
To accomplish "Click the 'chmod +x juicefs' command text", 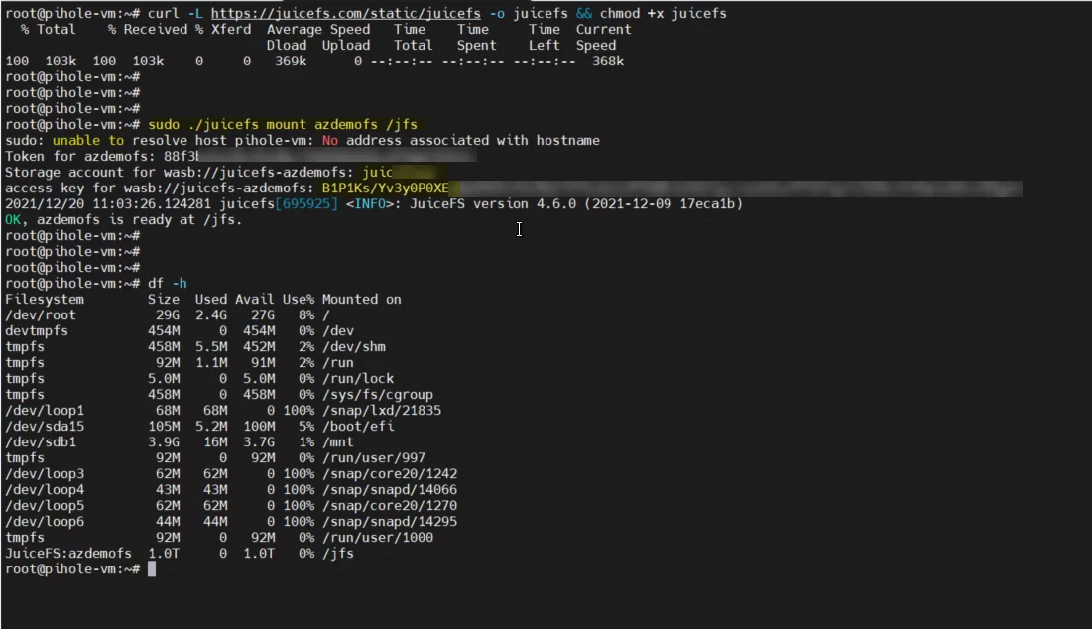I will (663, 13).
